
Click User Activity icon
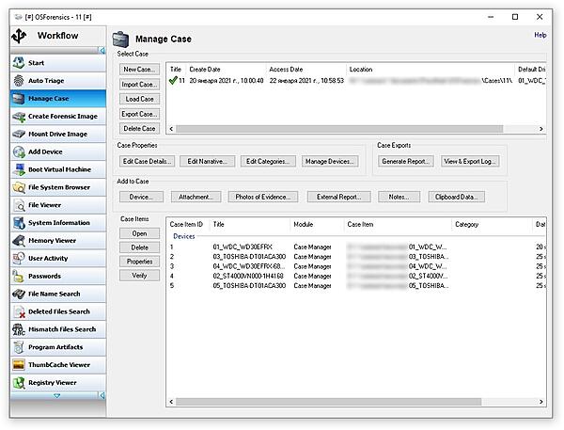click(19, 258)
